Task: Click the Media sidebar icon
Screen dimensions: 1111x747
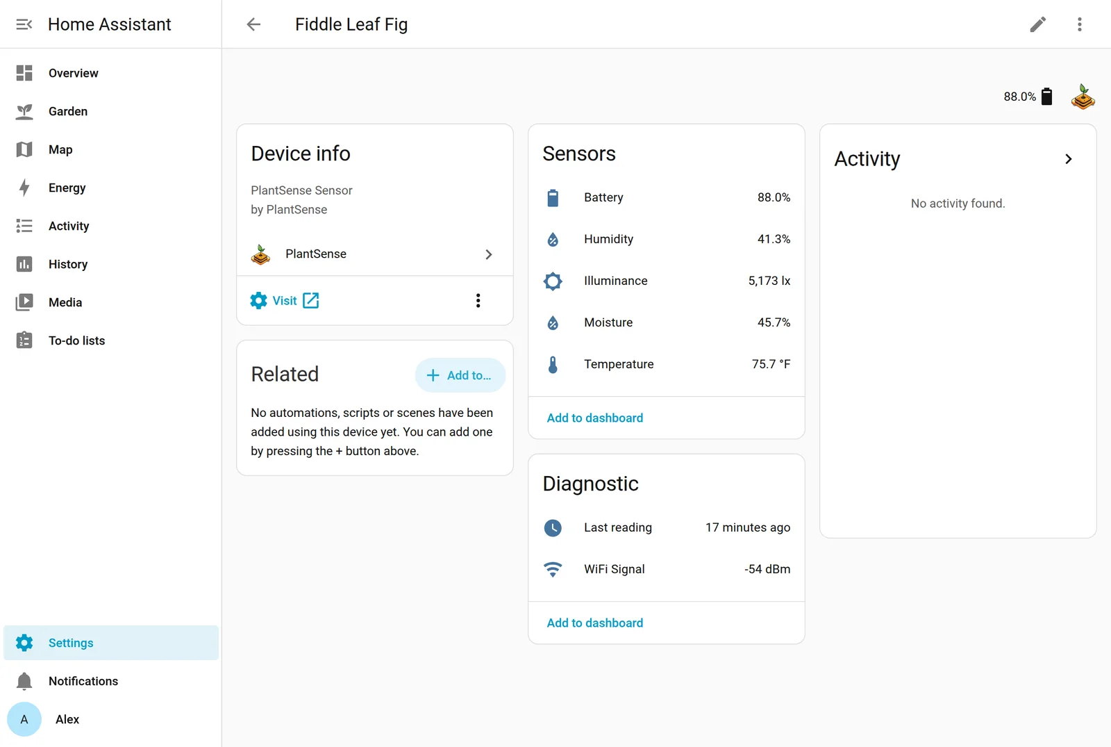Action: coord(24,302)
